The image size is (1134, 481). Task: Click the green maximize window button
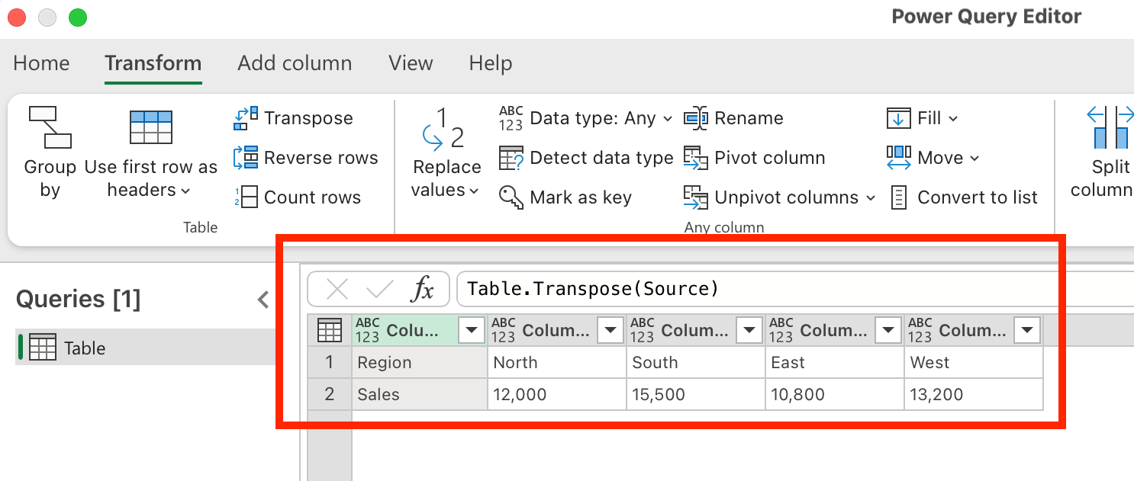pos(77,17)
